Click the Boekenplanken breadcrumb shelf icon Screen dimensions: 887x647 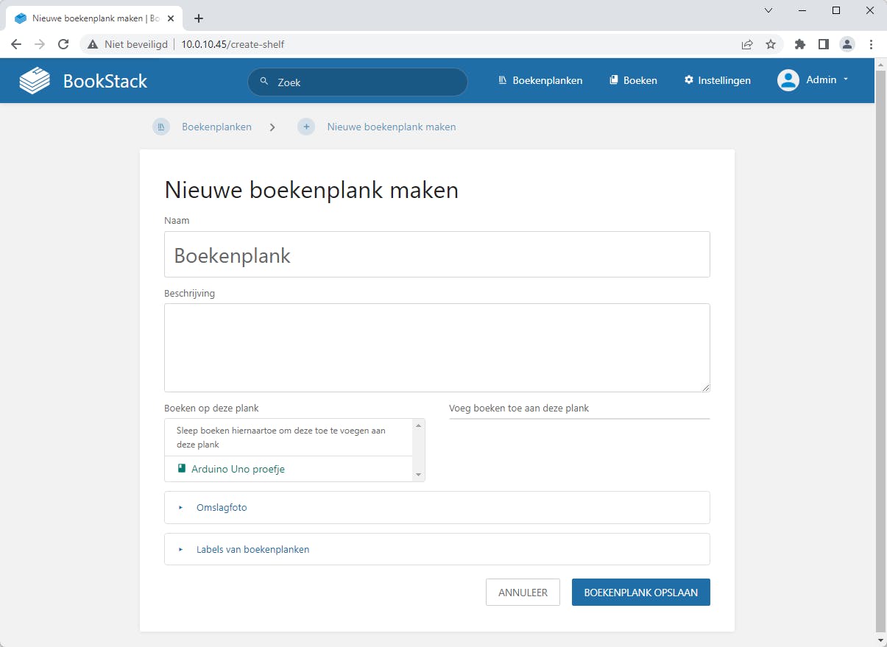[x=161, y=127]
